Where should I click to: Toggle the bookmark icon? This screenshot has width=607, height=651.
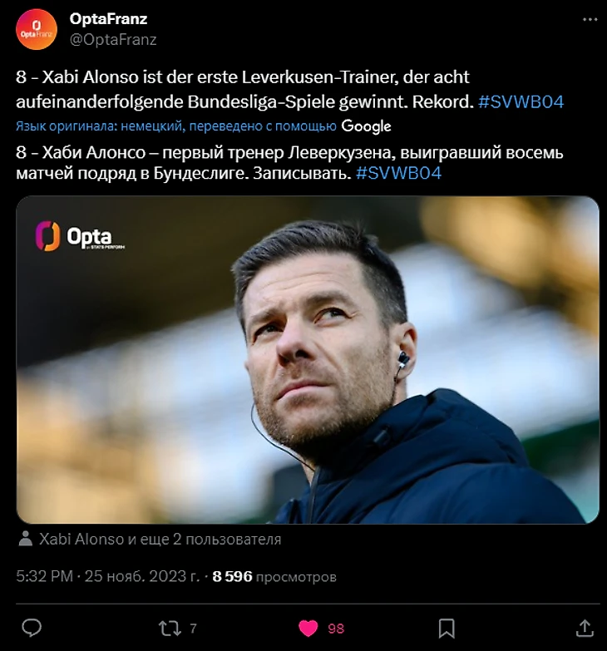(x=447, y=628)
